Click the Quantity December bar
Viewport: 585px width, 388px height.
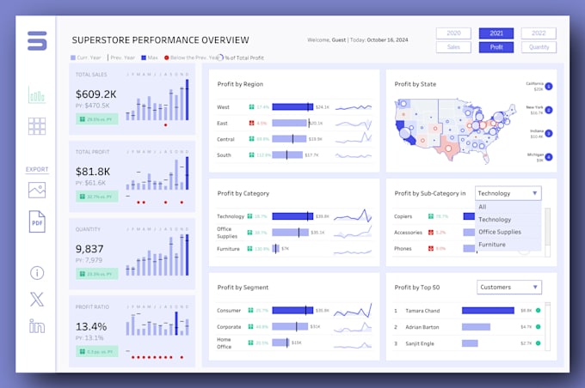[188, 255]
